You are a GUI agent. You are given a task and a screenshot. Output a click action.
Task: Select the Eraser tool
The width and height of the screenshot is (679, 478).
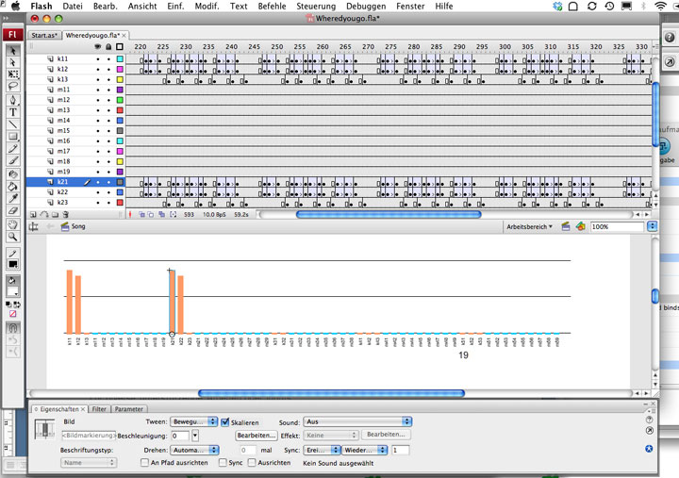tap(13, 211)
